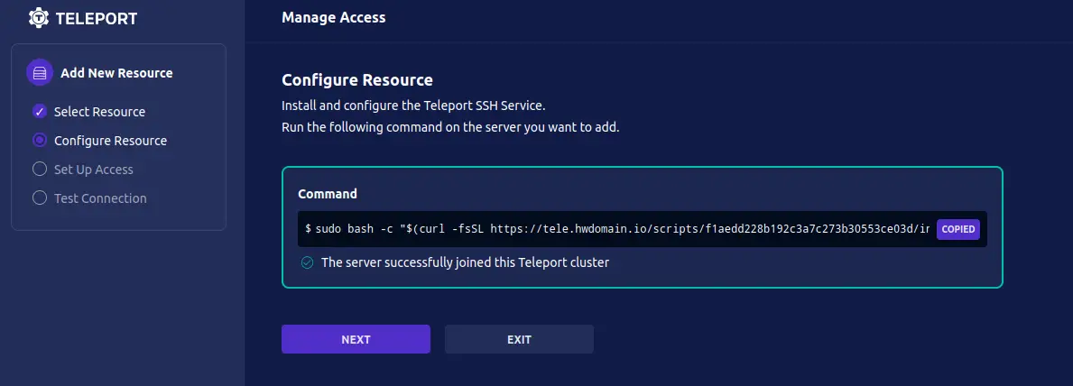Click the COPIED button in command box
Image resolution: width=1073 pixels, height=386 pixels.
pyautogui.click(x=958, y=229)
